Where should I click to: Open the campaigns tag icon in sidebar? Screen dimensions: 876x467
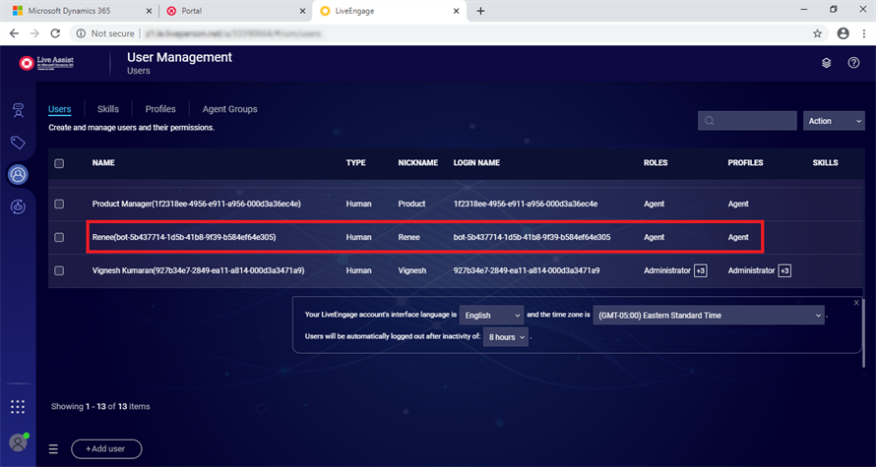pos(18,143)
